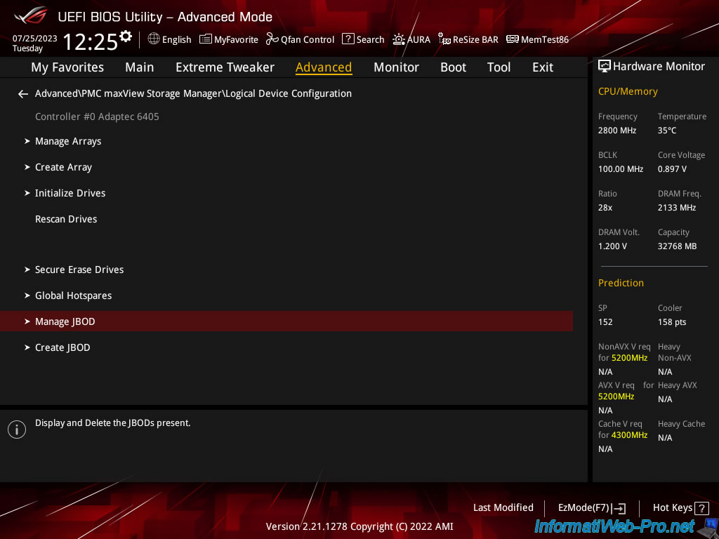Screen dimensions: 719x539
Task: Click the Qfan Control fan icon
Action: [272, 39]
